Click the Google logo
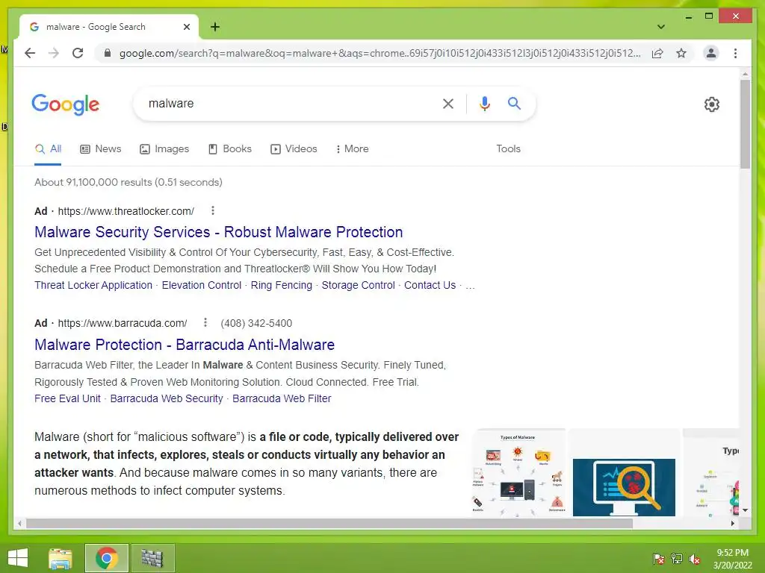765x573 pixels. point(66,104)
